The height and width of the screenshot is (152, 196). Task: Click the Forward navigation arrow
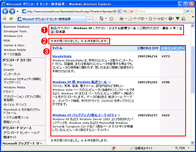click(x=12, y=12)
